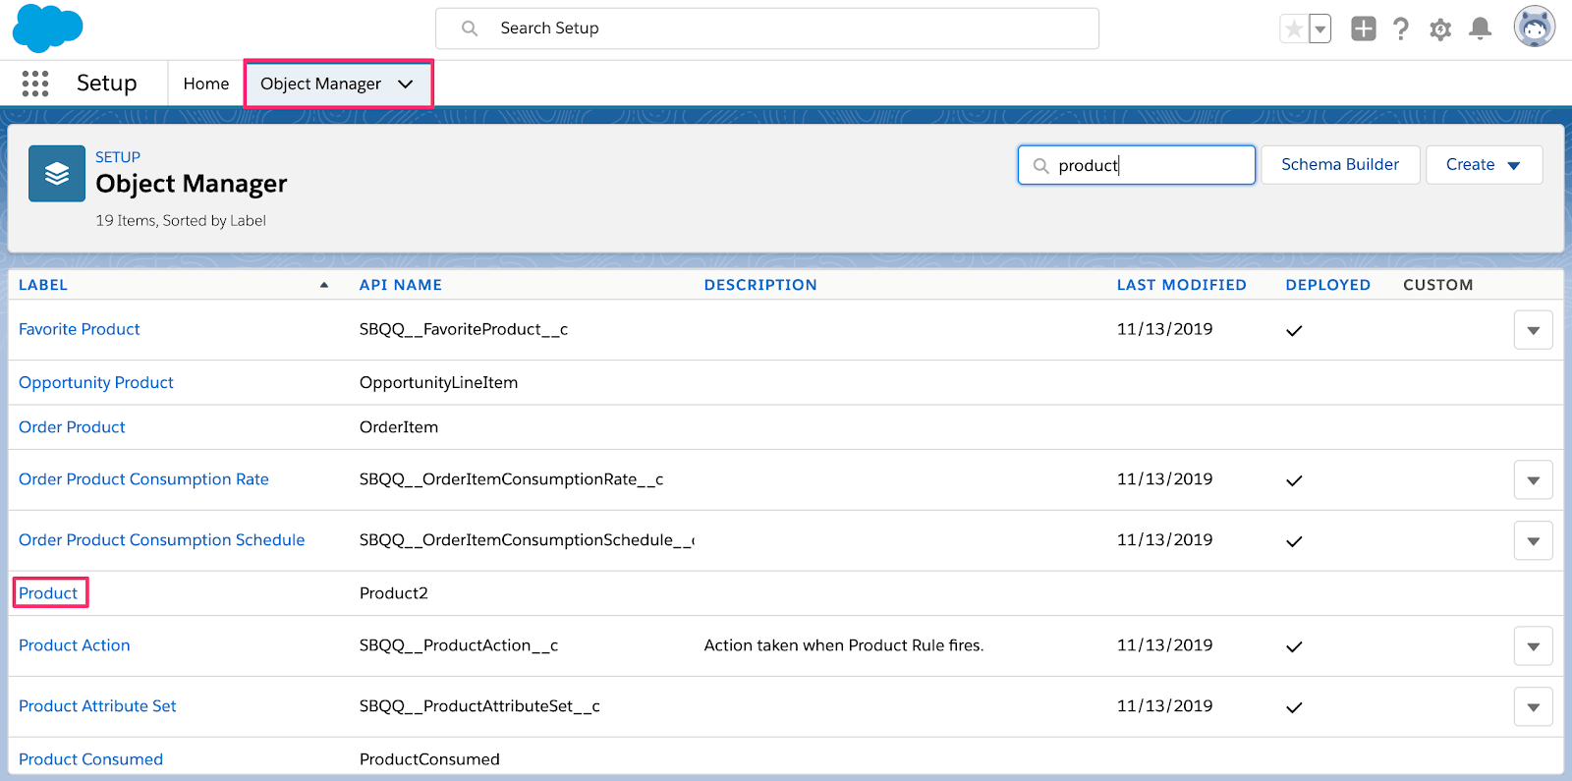Open the setup gear menu
Image resolution: width=1572 pixels, height=781 pixels.
1440,29
